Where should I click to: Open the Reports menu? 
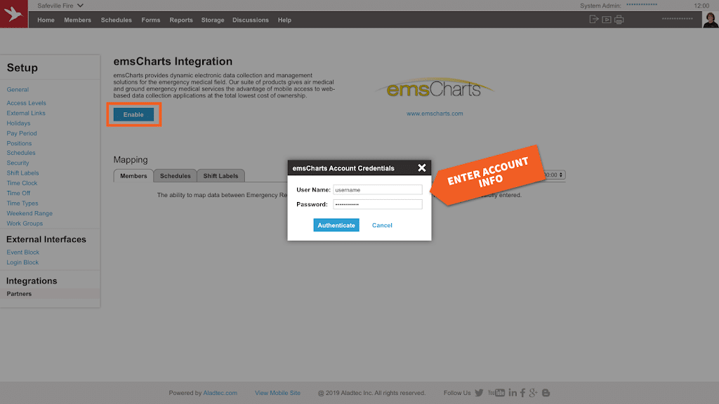point(181,20)
